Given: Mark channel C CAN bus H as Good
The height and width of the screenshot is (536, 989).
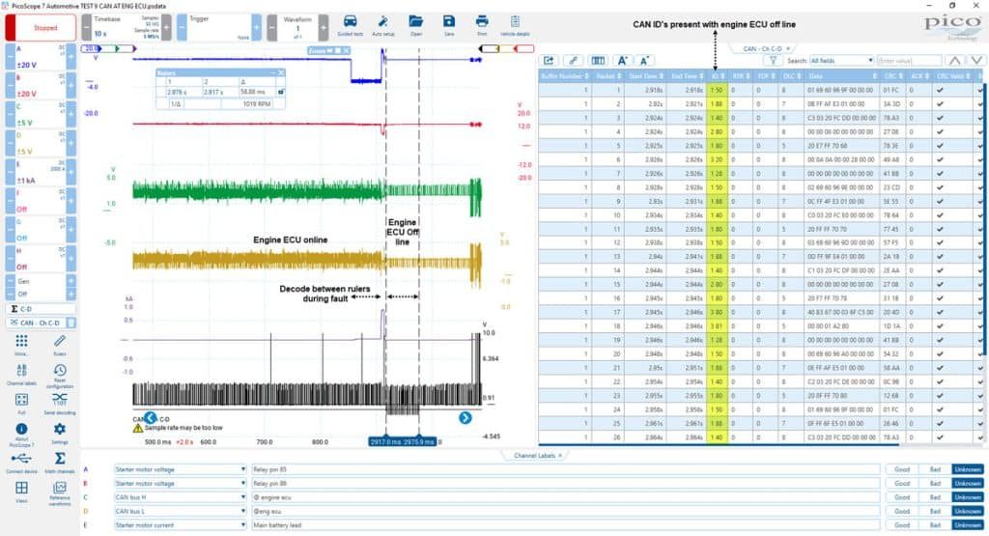Looking at the screenshot, I should [902, 497].
